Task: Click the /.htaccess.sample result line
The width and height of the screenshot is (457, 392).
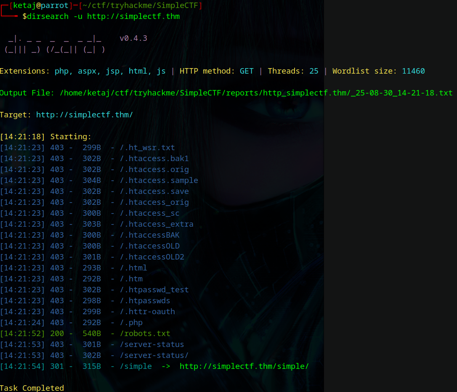Action: [99, 180]
